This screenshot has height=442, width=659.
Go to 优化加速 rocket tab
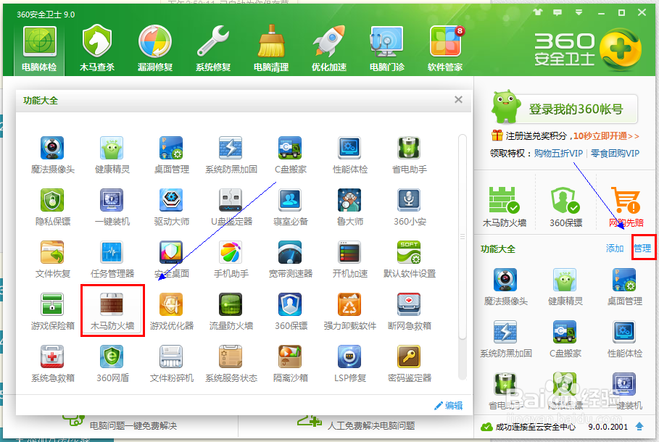click(329, 49)
